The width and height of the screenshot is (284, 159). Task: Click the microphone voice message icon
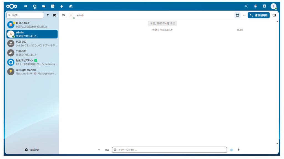pos(239,150)
